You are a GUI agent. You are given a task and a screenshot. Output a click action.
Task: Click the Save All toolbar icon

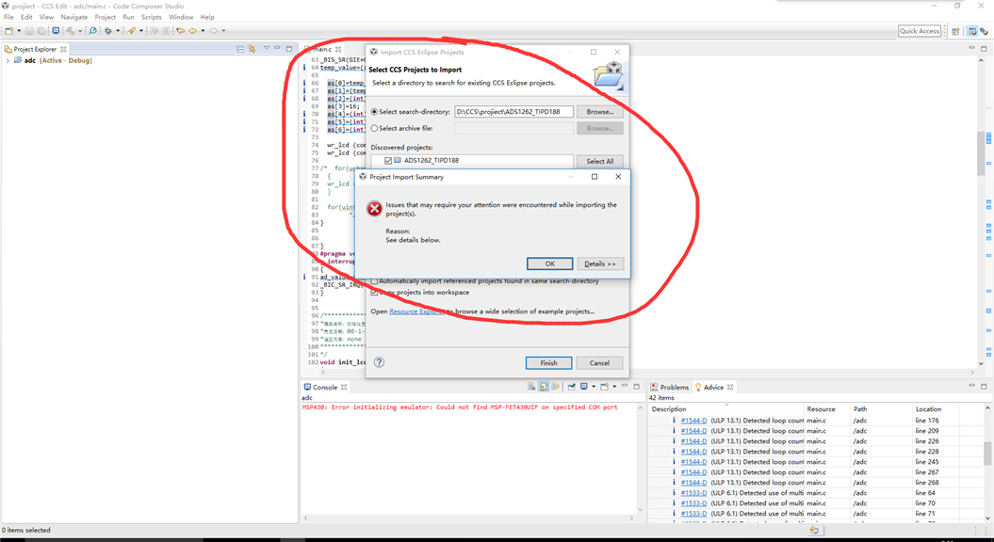(41, 30)
